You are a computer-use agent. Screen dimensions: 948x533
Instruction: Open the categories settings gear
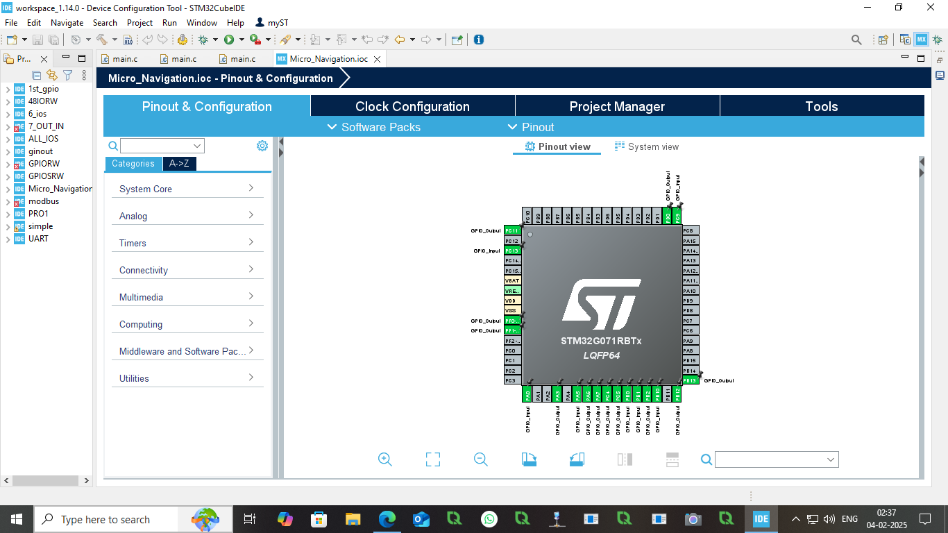(262, 146)
